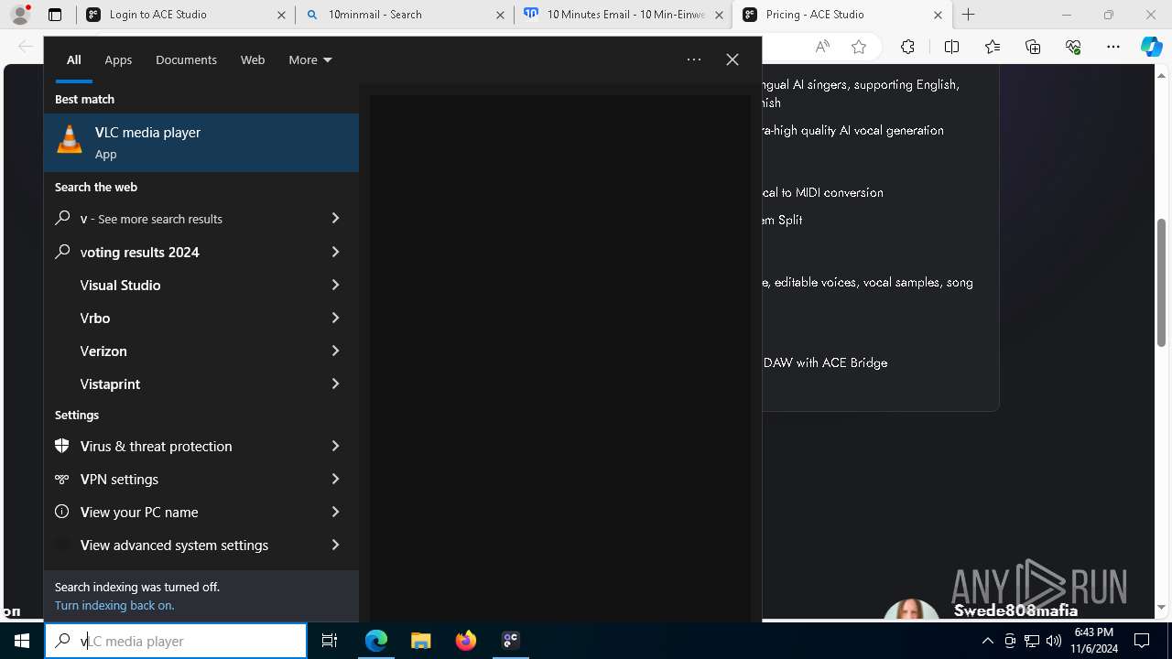Switch to the Documents search filter
Image resolution: width=1172 pixels, height=659 pixels.
[x=186, y=59]
